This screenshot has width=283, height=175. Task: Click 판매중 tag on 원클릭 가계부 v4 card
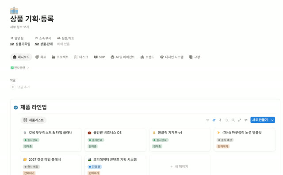coord(157,146)
